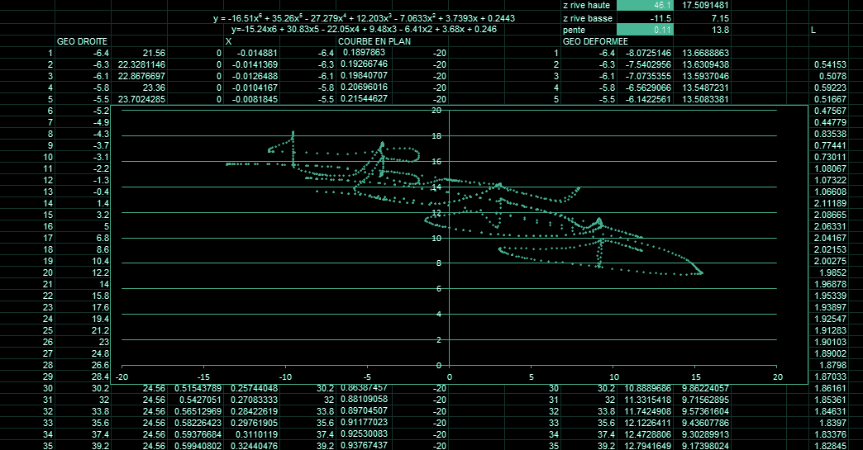
Task: Click the 'z rive haute' label cell
Action: tap(587, 5)
